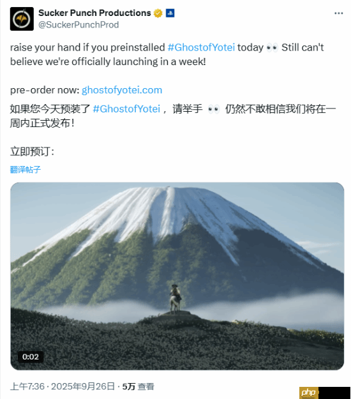Open the @SuckerPunchProd handle
Screen dimensions: 351x399
pos(78,25)
